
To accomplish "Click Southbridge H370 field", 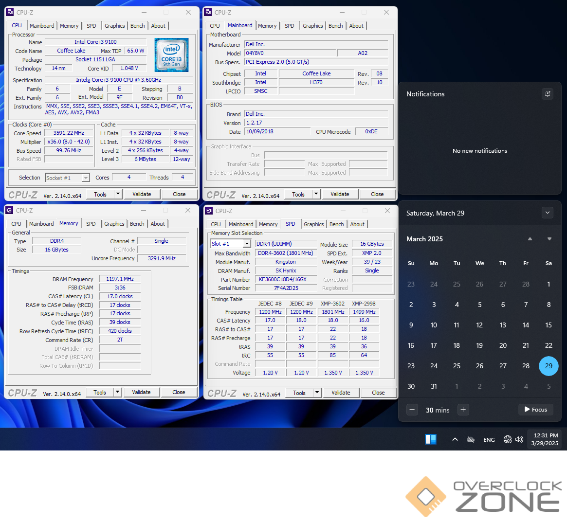I will (x=316, y=82).
